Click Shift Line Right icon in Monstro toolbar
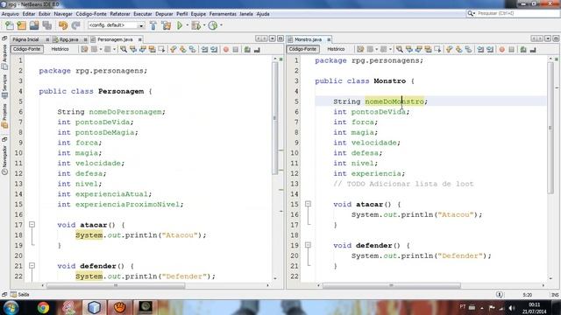 point(490,49)
